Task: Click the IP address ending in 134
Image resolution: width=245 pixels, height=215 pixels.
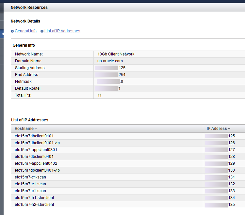Action: tap(220, 198)
